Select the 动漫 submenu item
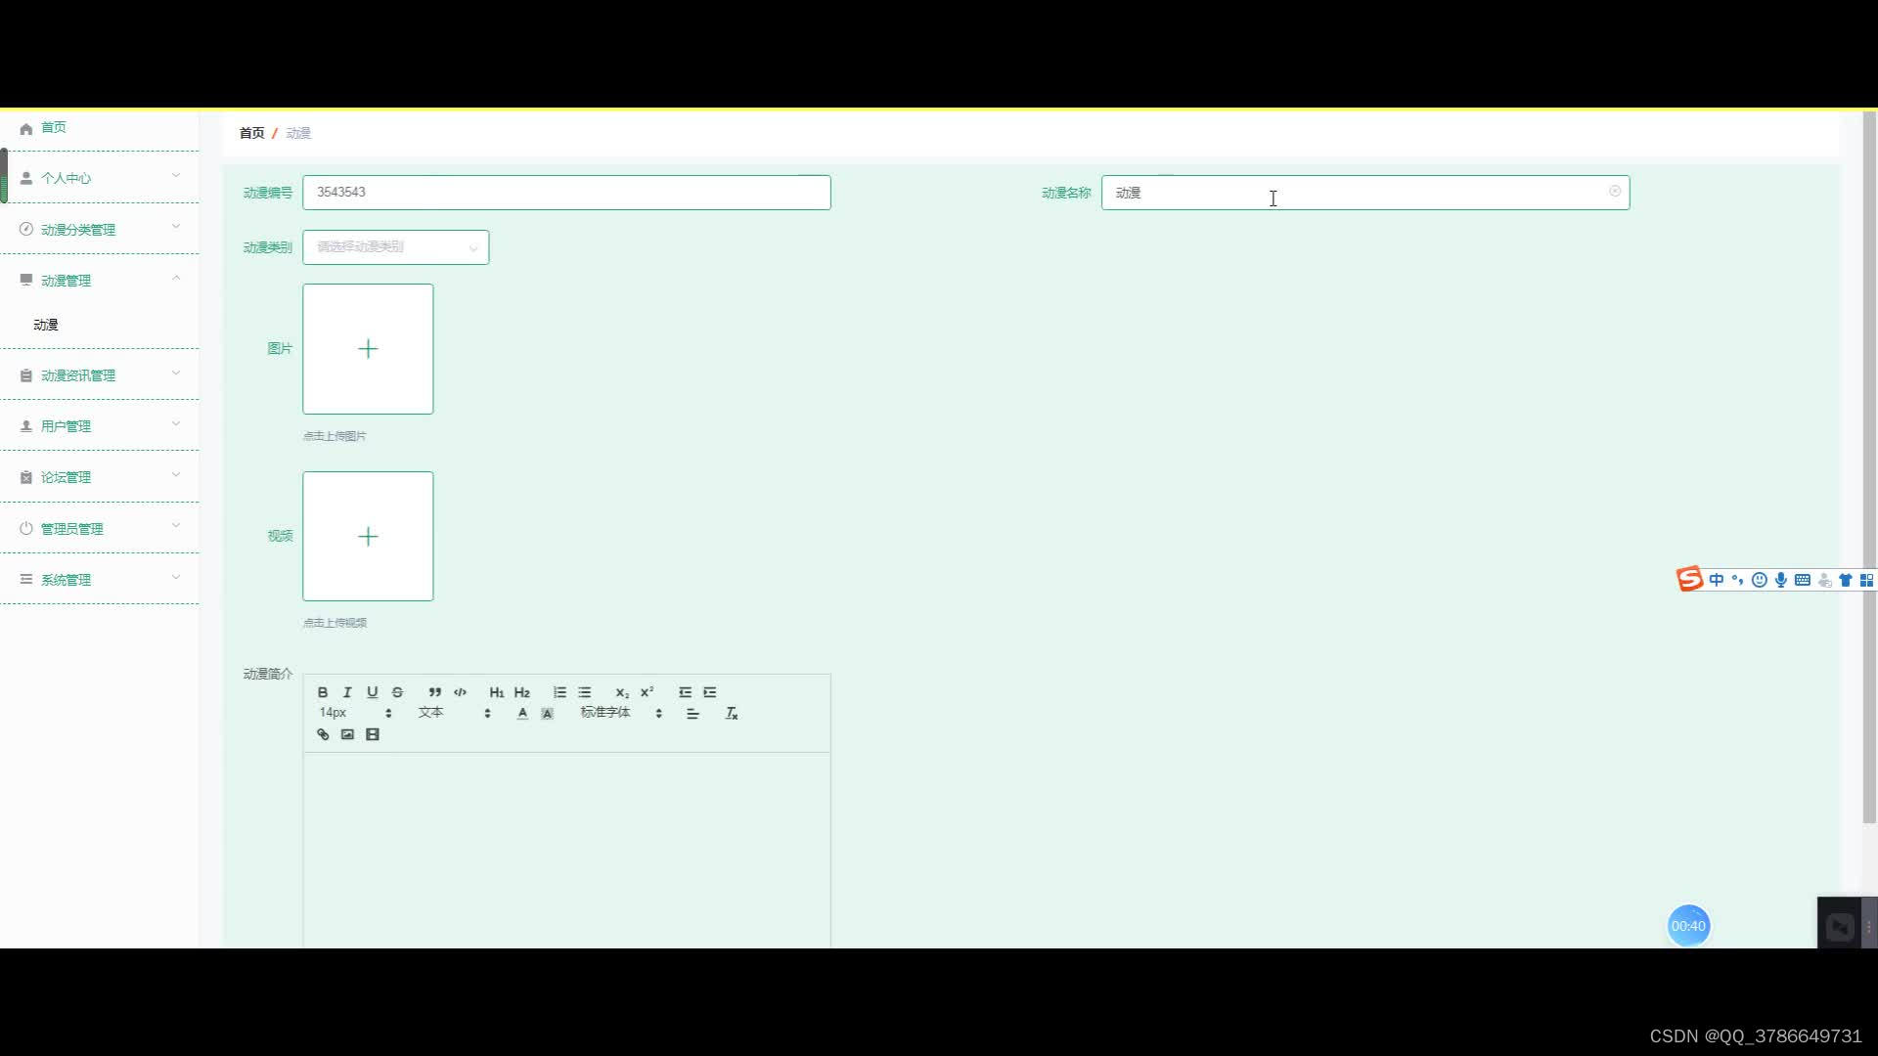 pyautogui.click(x=46, y=325)
